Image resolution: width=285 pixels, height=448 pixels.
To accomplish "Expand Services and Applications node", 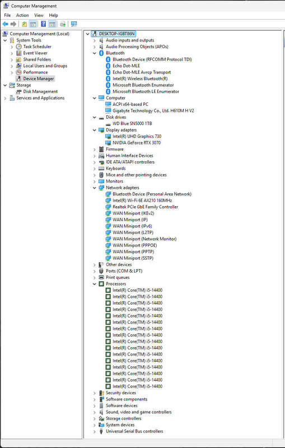I will [x=5, y=98].
